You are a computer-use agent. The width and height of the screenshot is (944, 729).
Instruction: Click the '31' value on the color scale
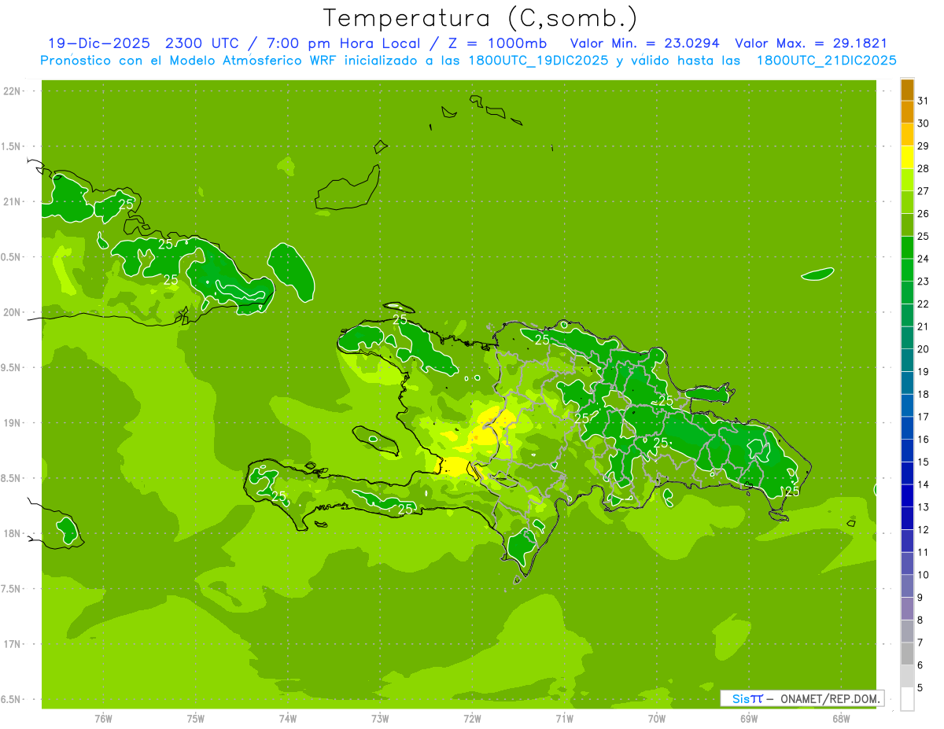pos(923,101)
